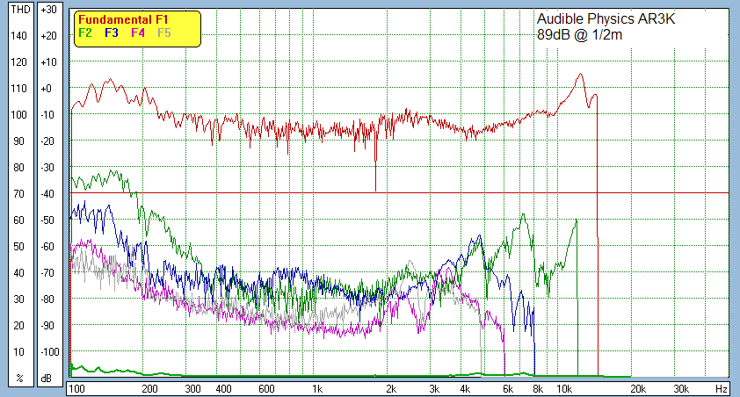Click the 10k frequency axis label
The image size is (740, 397).
pyautogui.click(x=564, y=389)
